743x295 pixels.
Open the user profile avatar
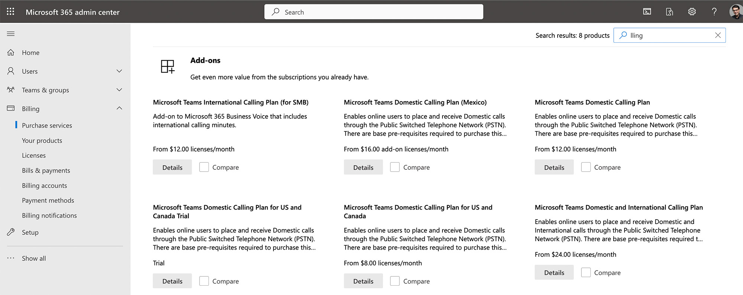pyautogui.click(x=736, y=12)
